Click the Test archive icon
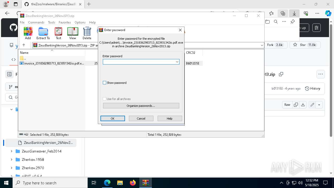Viewport: 334px width, 188px height. [58, 33]
